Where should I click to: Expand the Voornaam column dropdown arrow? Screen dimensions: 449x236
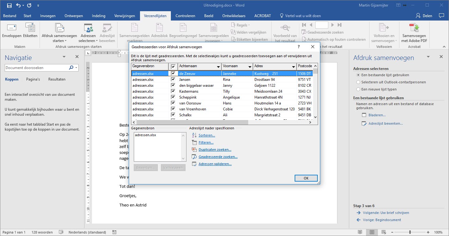point(250,67)
